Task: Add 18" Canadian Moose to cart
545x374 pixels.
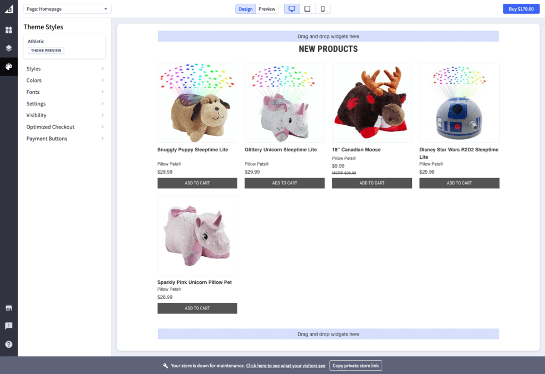Action: [x=372, y=183]
